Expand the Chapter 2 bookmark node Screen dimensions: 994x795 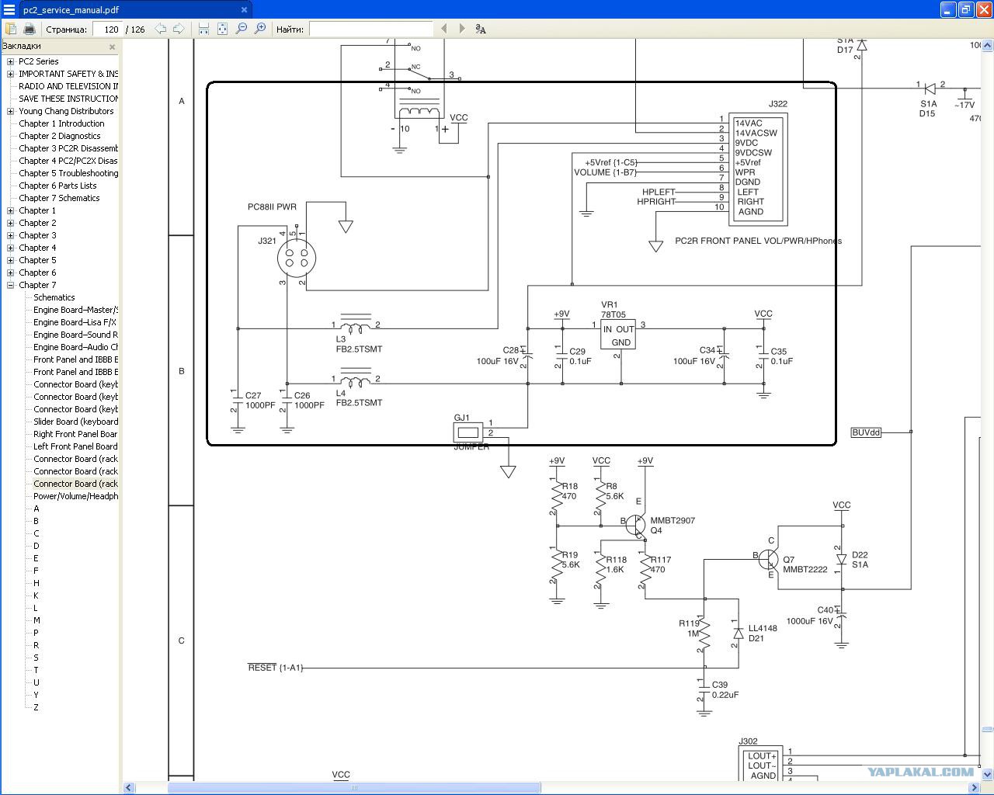tap(10, 223)
